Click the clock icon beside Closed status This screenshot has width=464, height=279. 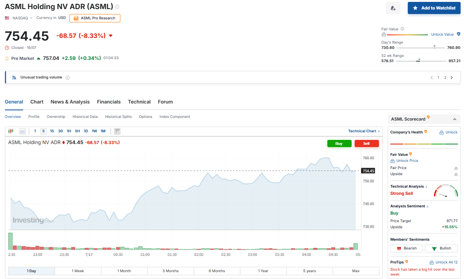tap(7, 48)
